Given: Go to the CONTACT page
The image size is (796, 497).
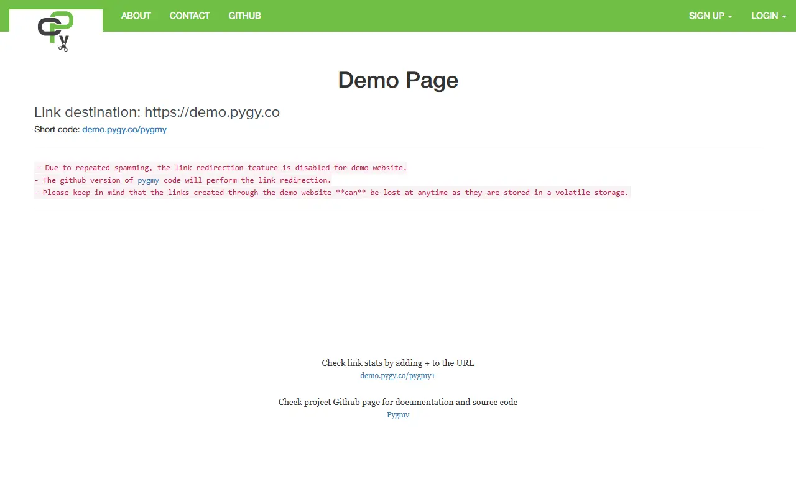Looking at the screenshot, I should (190, 16).
